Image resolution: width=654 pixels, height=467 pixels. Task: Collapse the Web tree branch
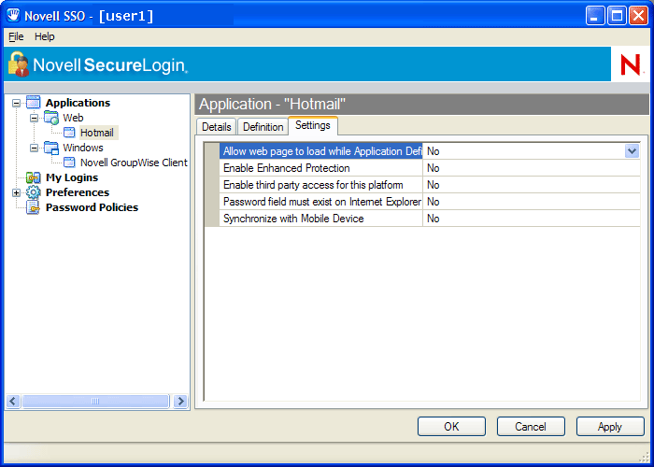35,118
